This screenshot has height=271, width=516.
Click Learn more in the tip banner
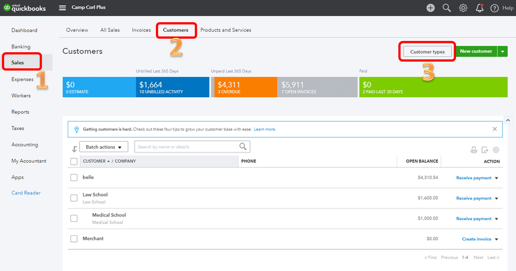(x=265, y=129)
